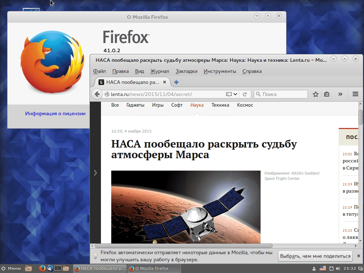Click the 23:32 clock on the panel
This screenshot has width=364, height=273.
349,268
